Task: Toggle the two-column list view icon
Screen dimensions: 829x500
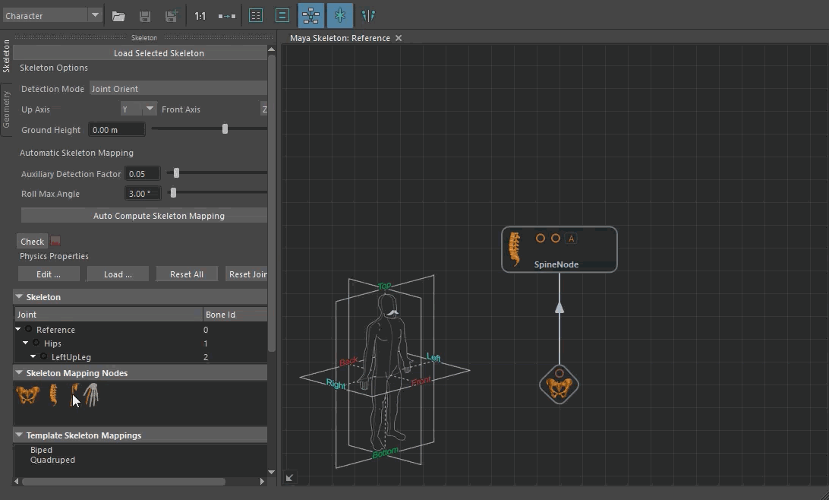Action: [256, 15]
